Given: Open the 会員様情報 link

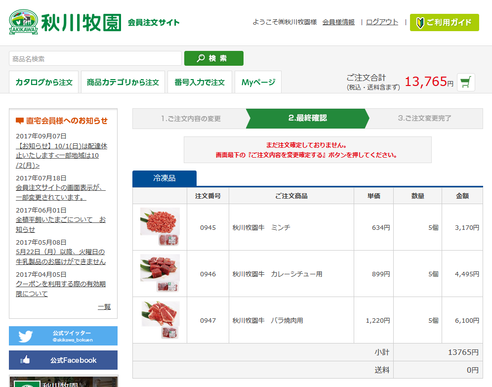Looking at the screenshot, I should (338, 22).
